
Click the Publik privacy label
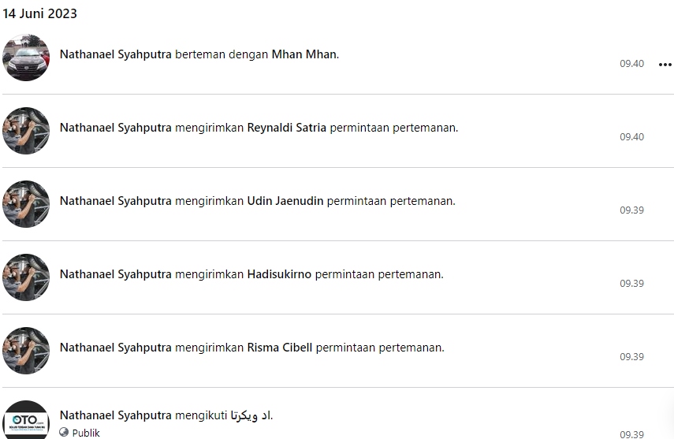pos(86,433)
